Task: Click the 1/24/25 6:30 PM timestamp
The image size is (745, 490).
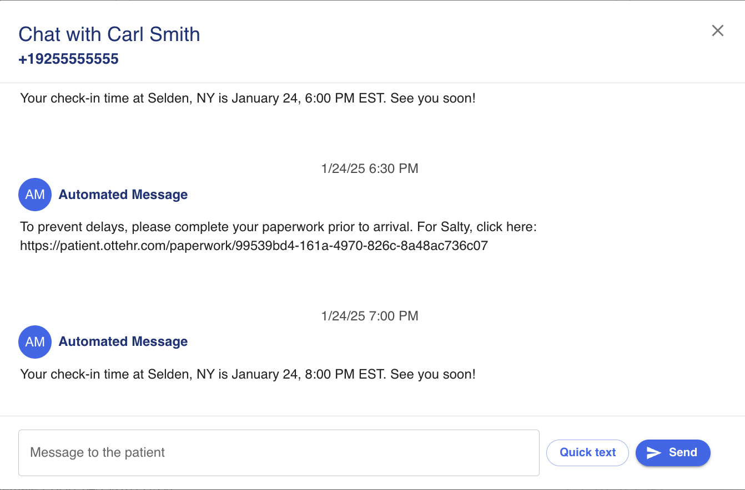Action: [370, 169]
